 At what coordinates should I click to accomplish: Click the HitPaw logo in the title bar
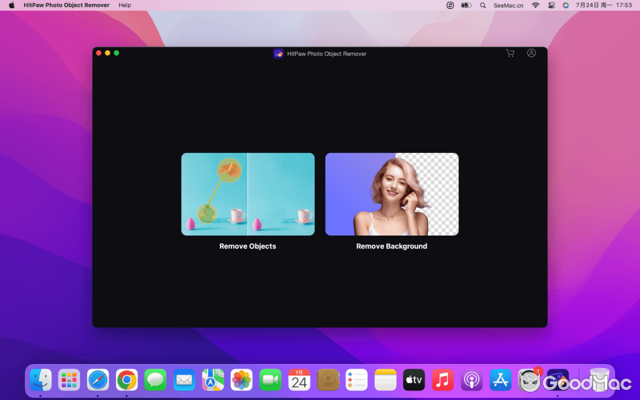[278, 53]
